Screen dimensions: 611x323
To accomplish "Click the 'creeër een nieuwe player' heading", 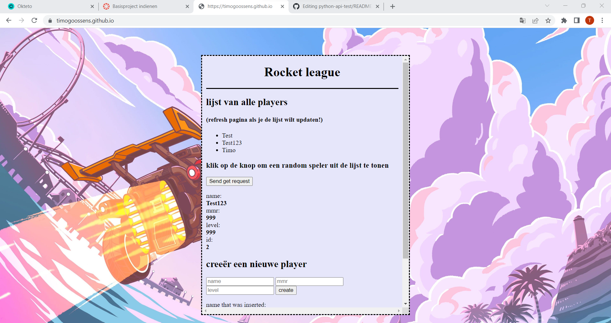I will (x=256, y=264).
